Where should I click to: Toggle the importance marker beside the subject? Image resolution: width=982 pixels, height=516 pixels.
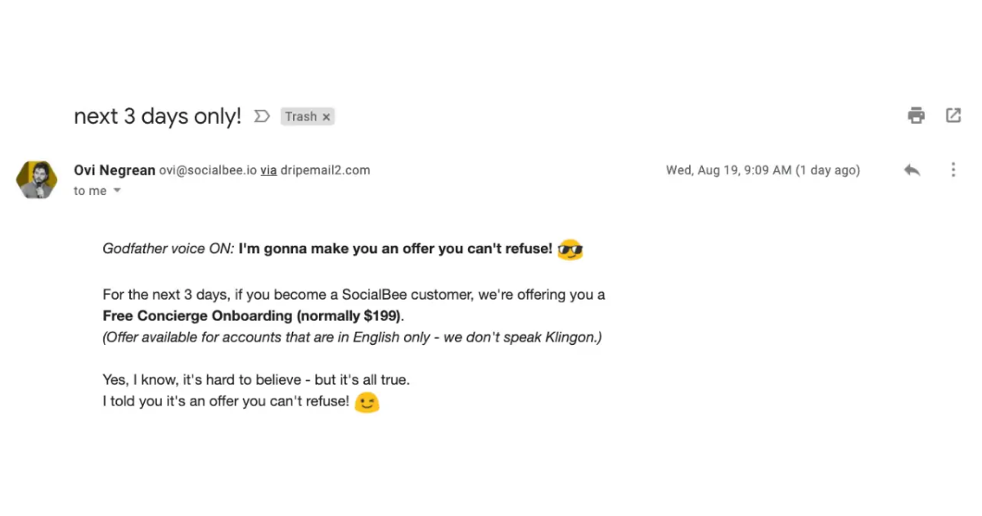(x=262, y=116)
